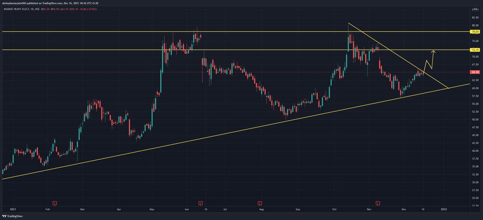Click the open value O65.20
This screenshot has width=483, height=220.
[x=45, y=9]
